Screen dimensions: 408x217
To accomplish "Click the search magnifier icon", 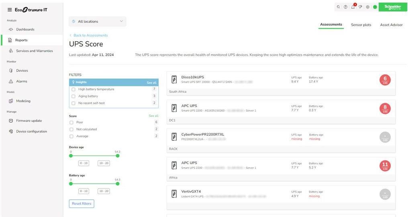I will click(338, 7).
